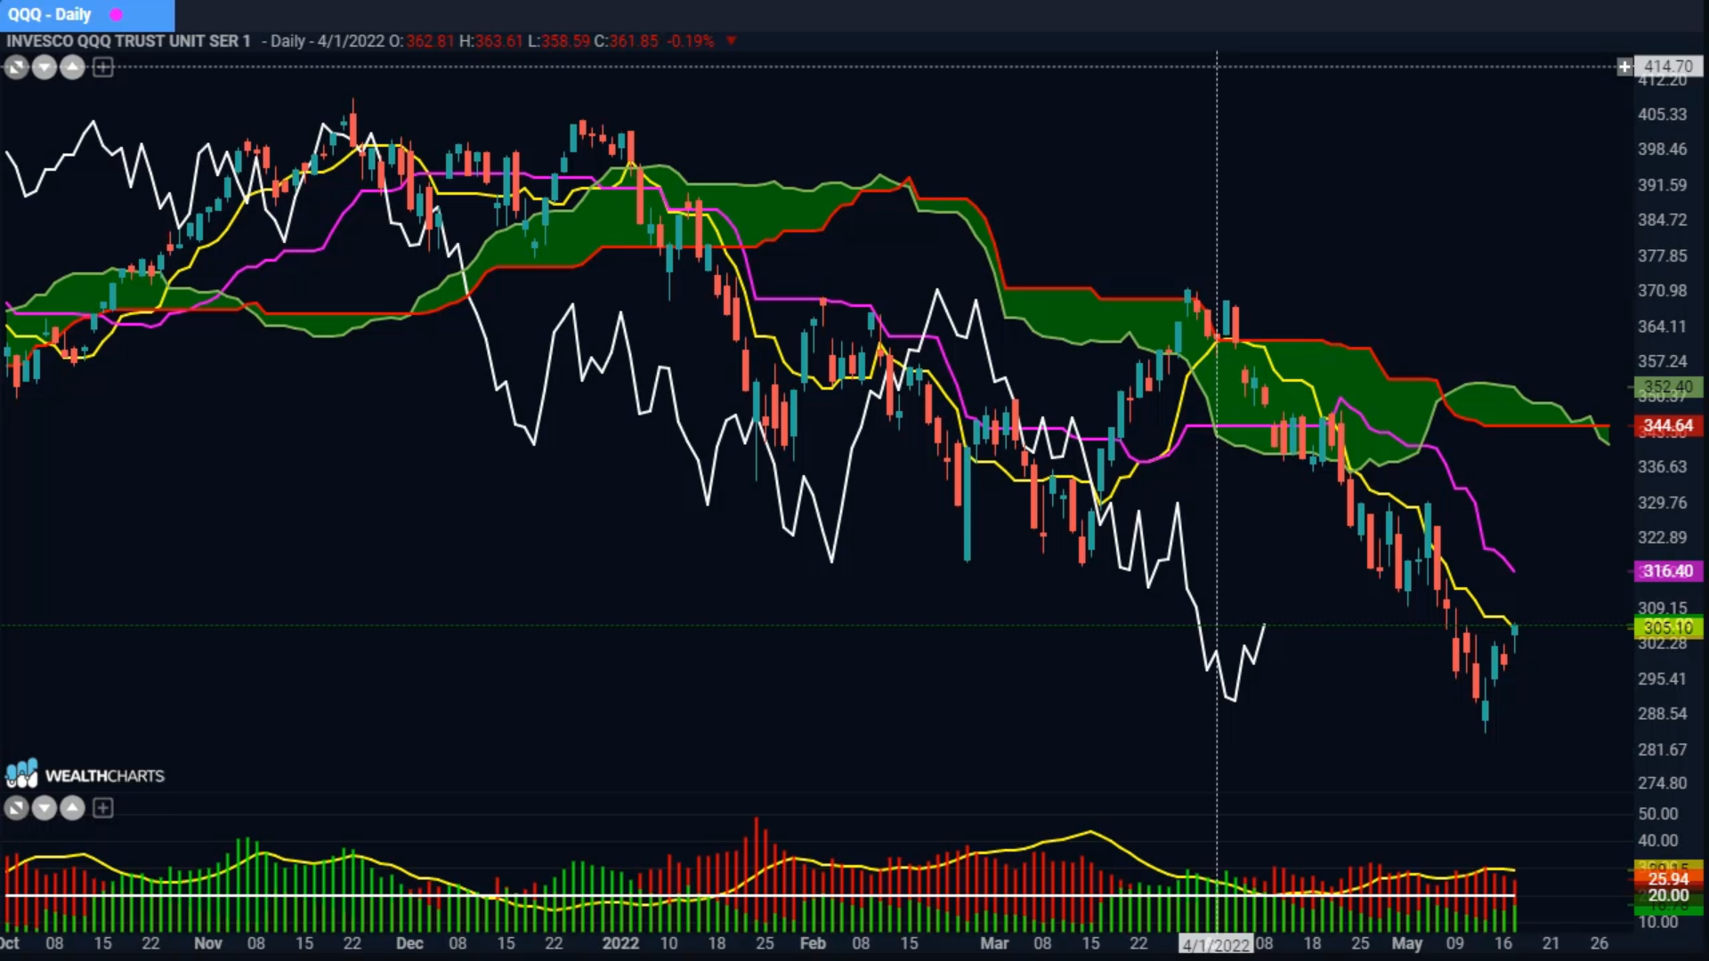Image resolution: width=1709 pixels, height=961 pixels.
Task: Click the close price 361.85 in the header
Action: click(x=634, y=41)
